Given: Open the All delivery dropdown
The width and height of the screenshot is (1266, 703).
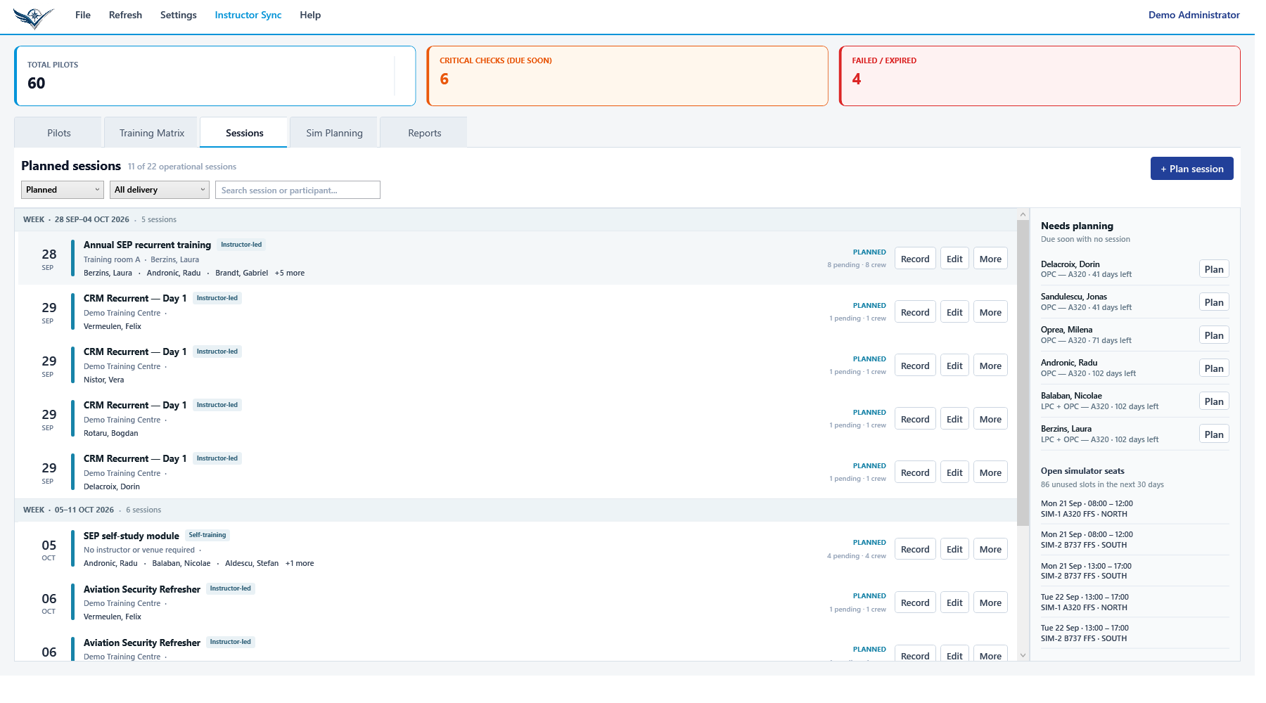Looking at the screenshot, I should pos(160,190).
